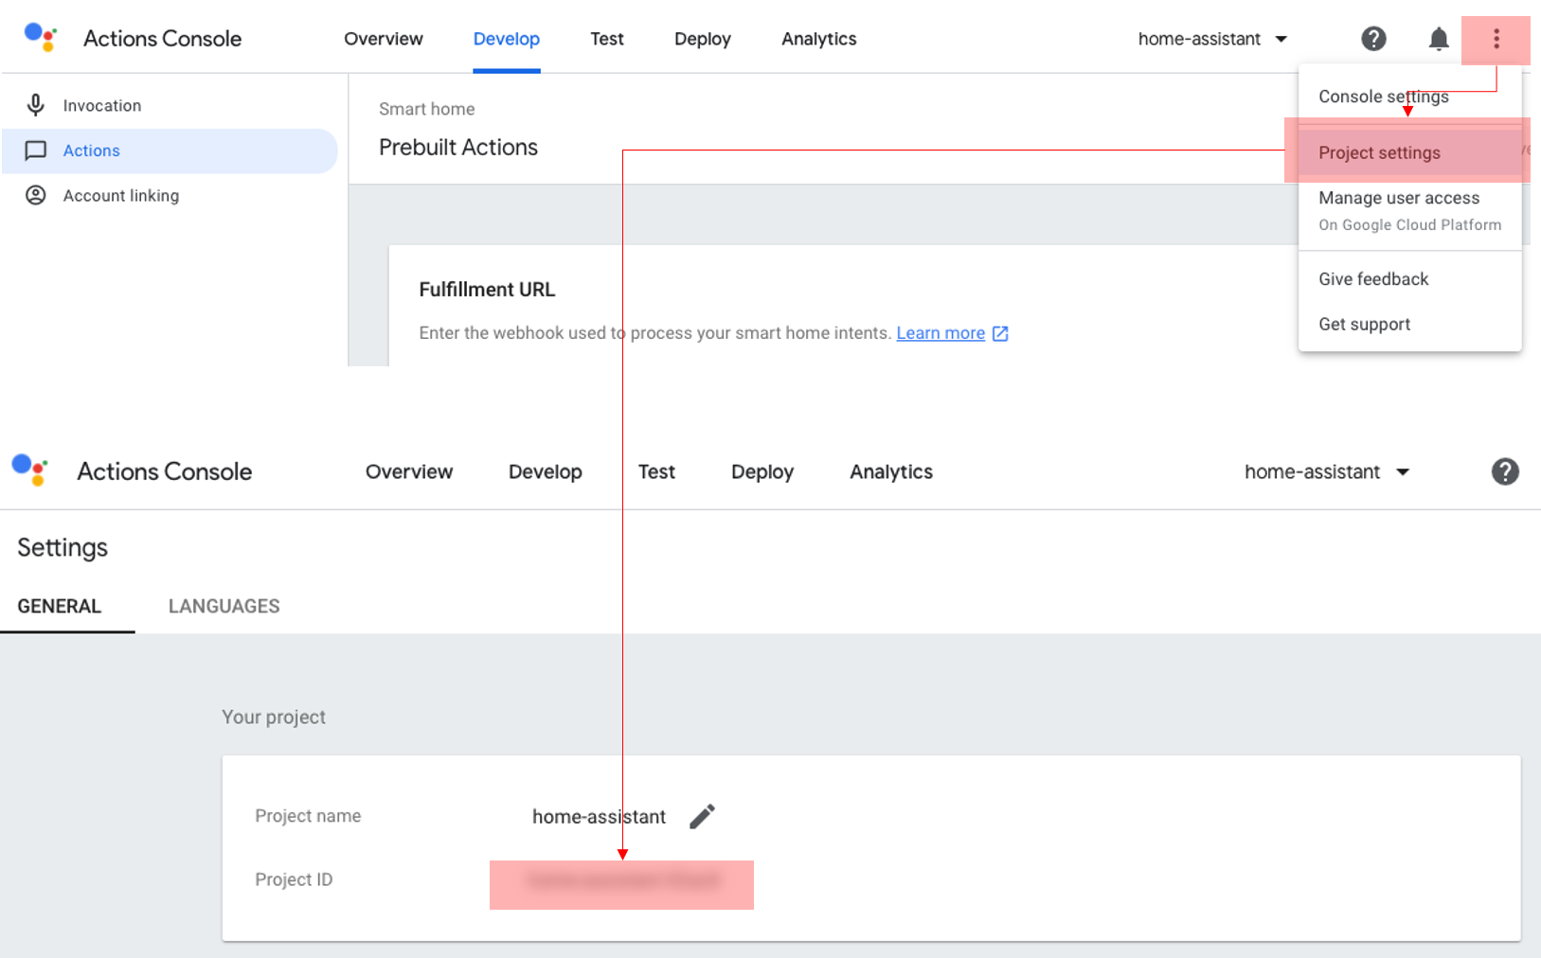Select Manage user access menu entry
The height and width of the screenshot is (958, 1541).
coord(1409,210)
